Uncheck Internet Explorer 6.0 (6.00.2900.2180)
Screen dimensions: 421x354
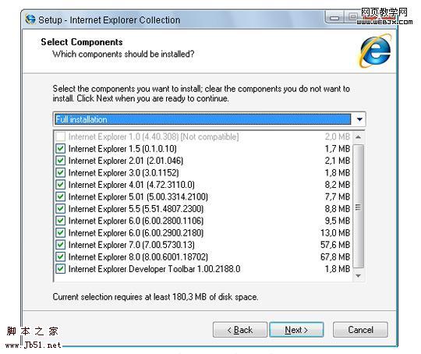tap(60, 232)
